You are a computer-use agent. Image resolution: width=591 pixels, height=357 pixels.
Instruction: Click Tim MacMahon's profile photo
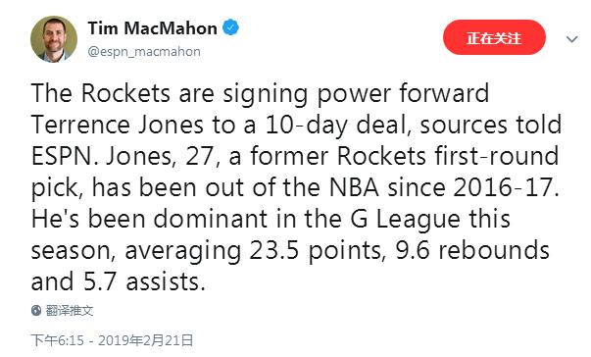[x=54, y=39]
